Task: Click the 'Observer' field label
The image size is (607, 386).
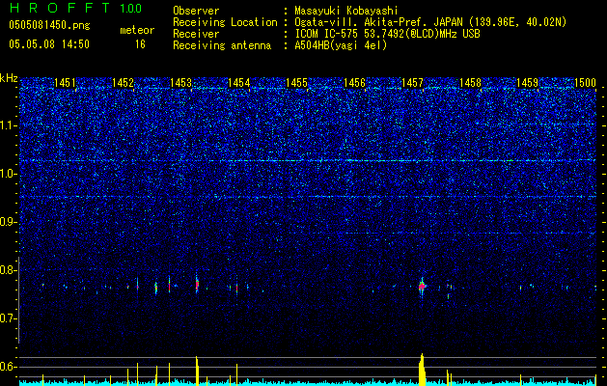Action: coord(196,11)
